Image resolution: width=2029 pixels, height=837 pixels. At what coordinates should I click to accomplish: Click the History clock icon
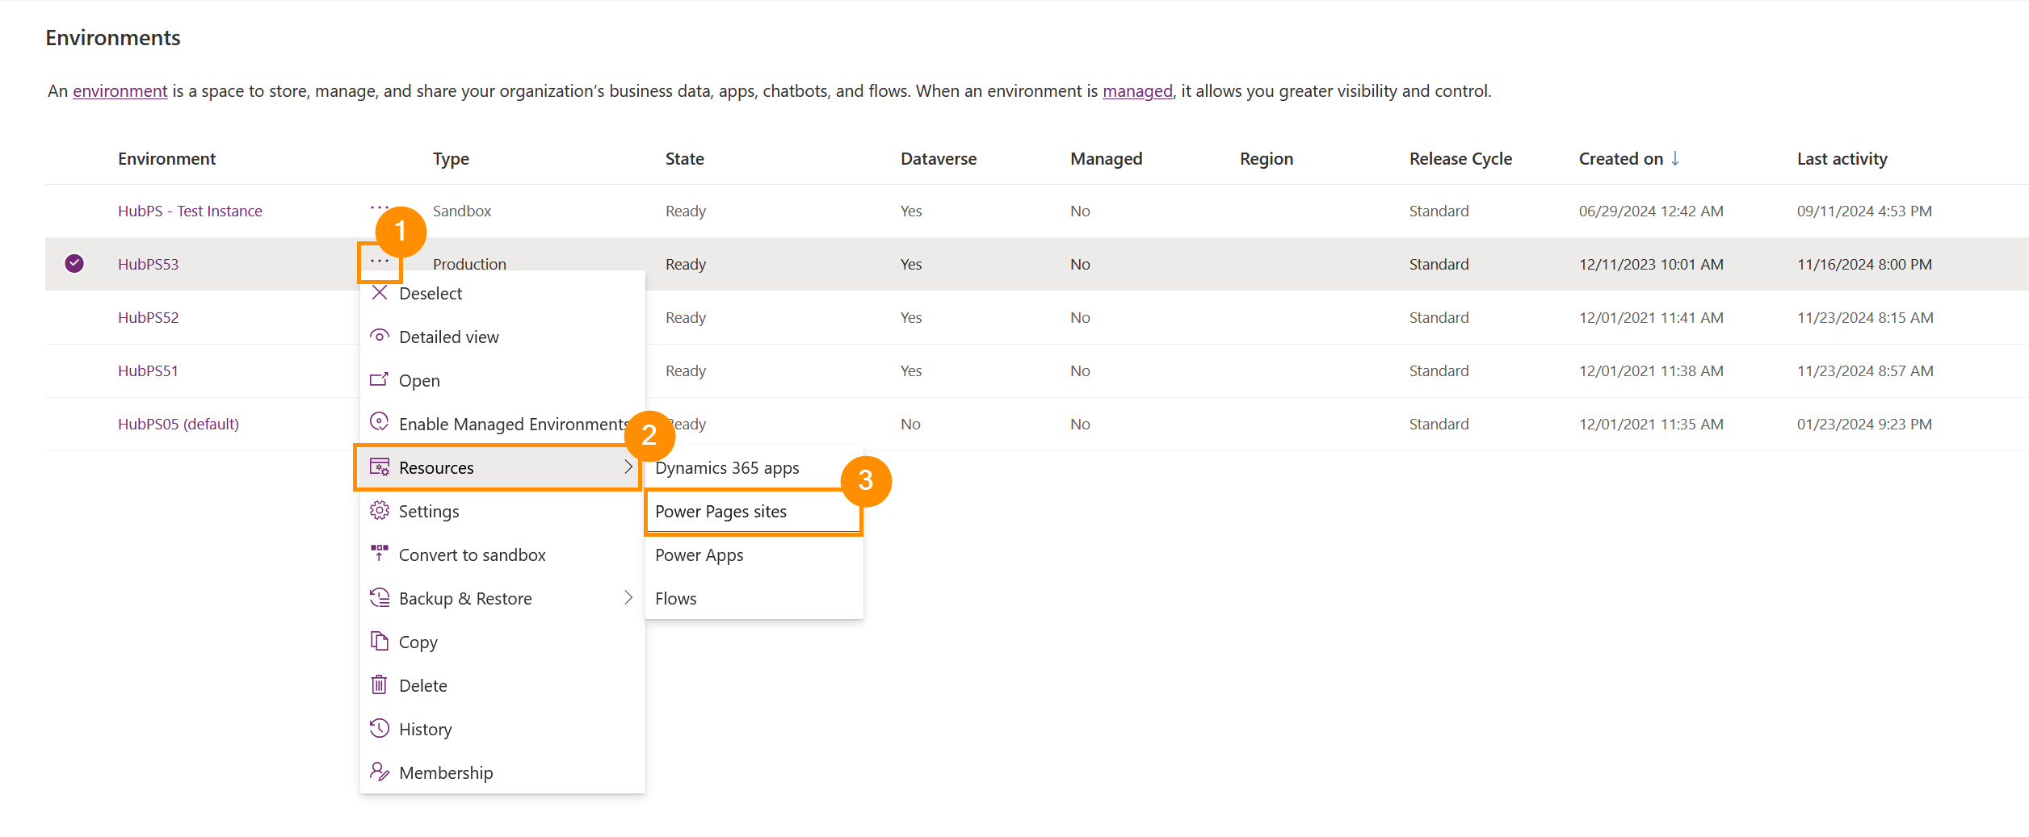point(379,728)
